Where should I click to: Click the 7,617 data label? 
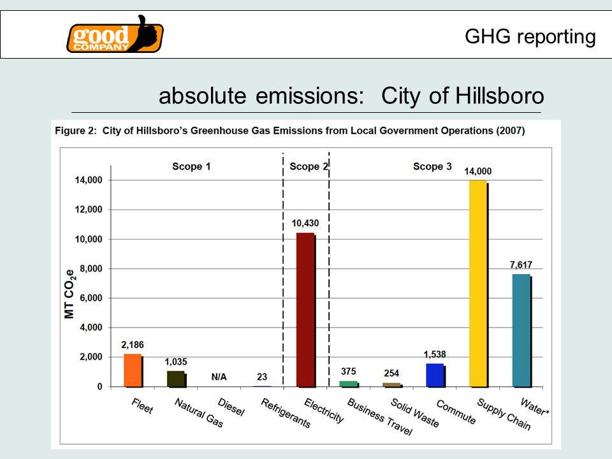[x=521, y=265]
